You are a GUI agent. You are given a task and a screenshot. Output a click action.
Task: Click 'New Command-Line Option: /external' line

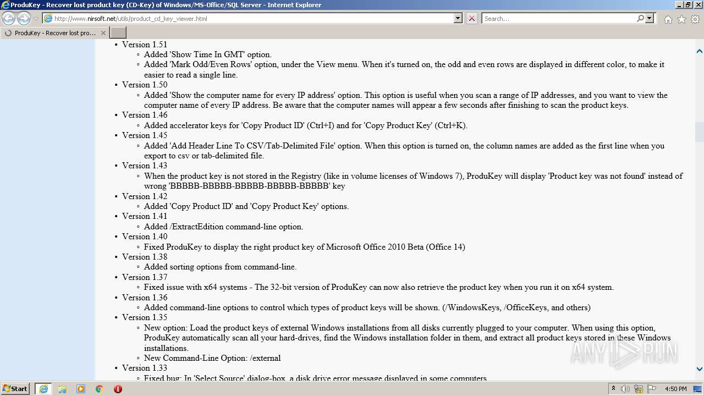point(212,358)
